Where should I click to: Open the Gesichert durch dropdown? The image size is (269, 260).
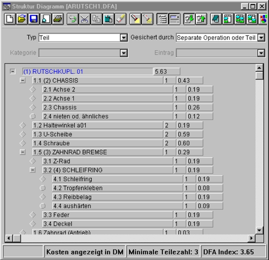click(261, 38)
